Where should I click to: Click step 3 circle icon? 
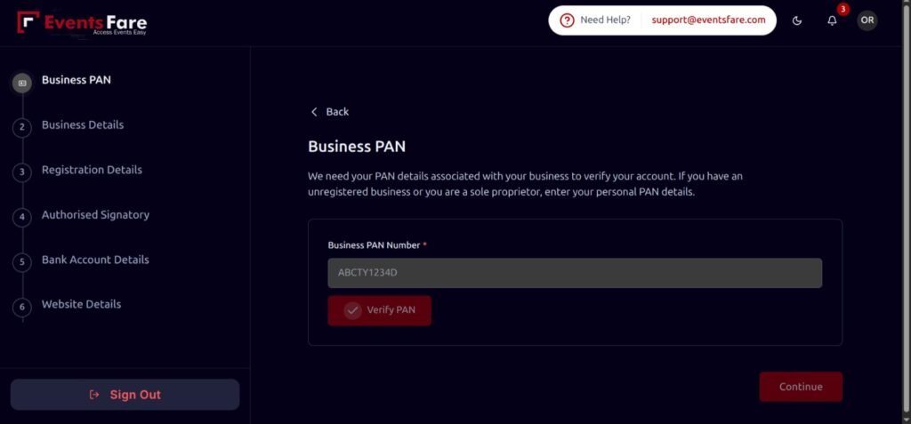[22, 172]
